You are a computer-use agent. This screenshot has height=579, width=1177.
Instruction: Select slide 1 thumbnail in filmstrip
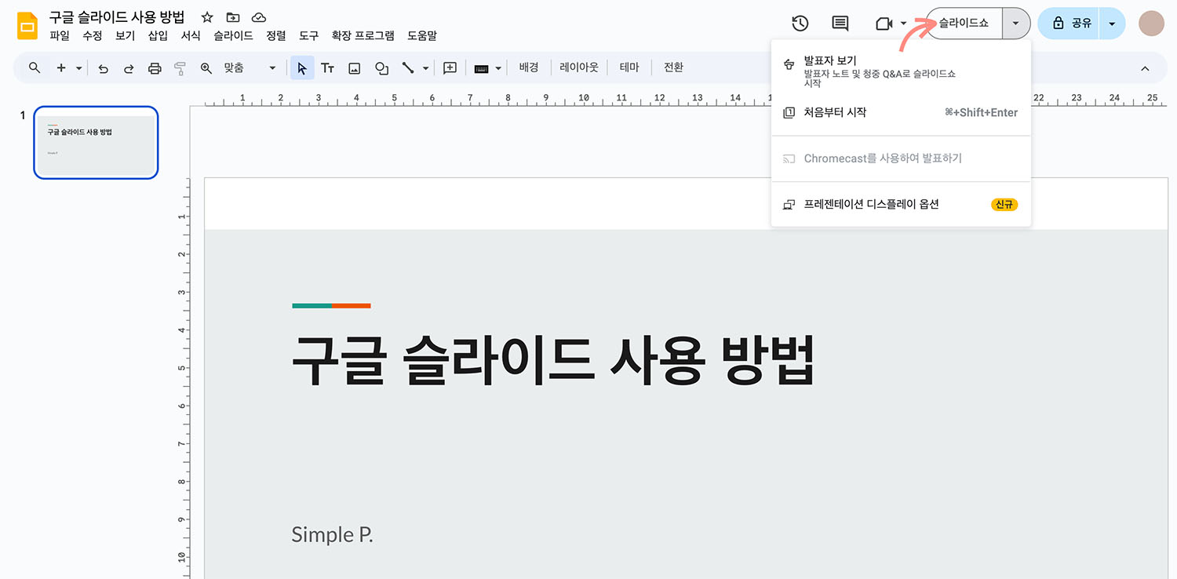pyautogui.click(x=96, y=143)
